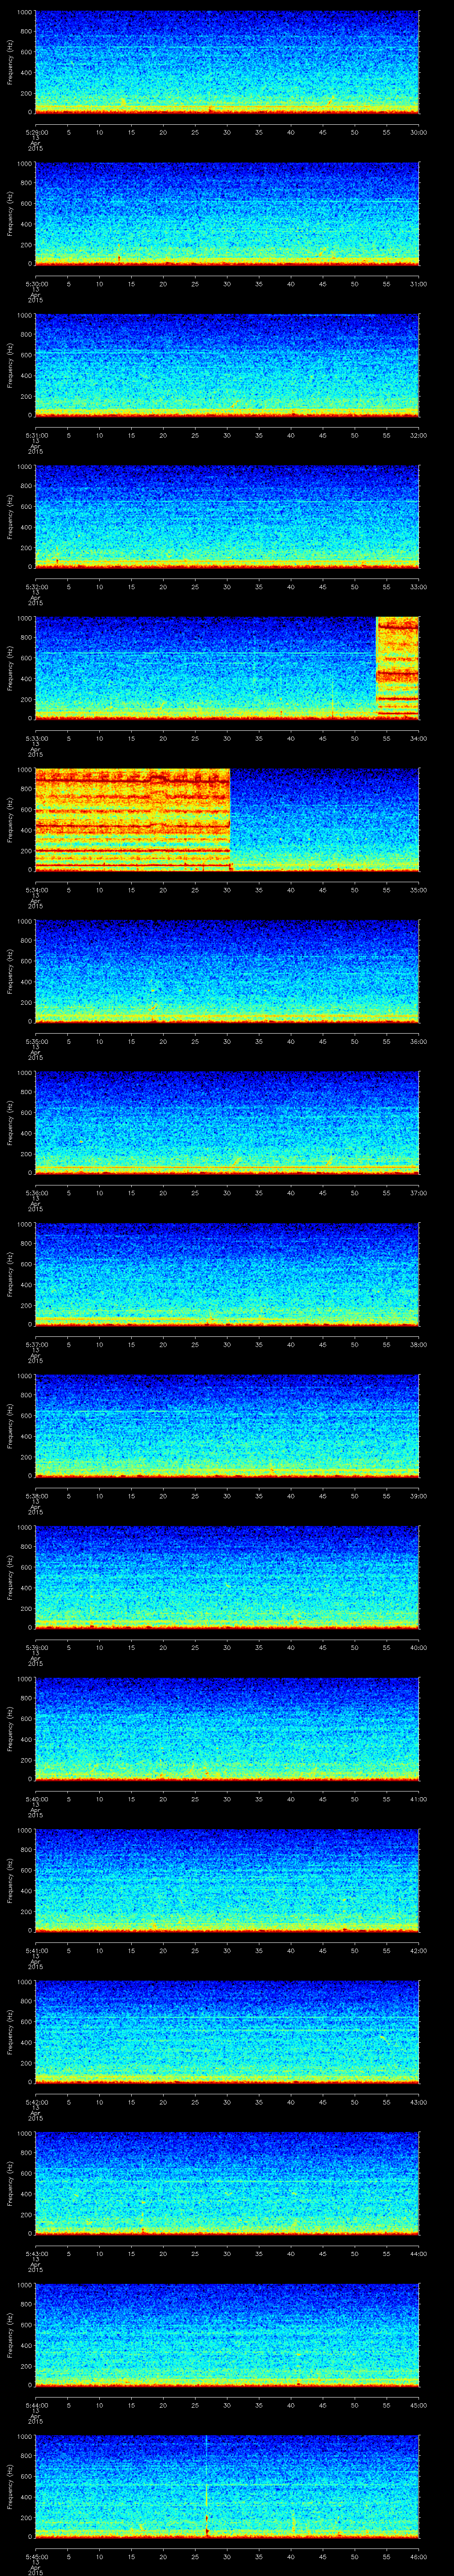Click the 30:00 end time label
Viewport: 454px width, 2576px height.
click(419, 132)
